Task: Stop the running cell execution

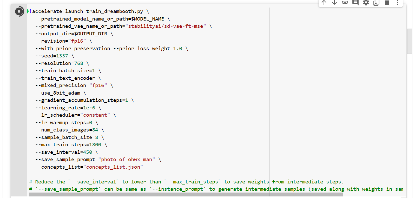Action: coord(19,11)
